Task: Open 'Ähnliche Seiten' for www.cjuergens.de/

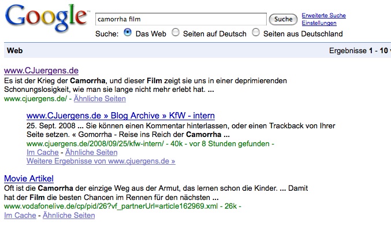Action: coord(100,98)
